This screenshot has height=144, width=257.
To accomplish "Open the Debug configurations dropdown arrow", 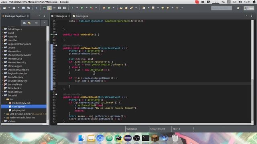I will pos(77,8).
